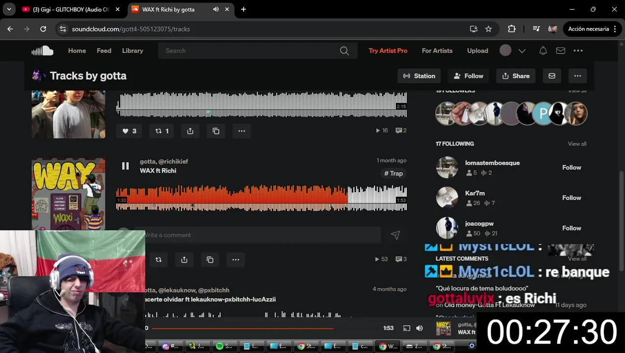Open a new browser tab
The width and height of the screenshot is (625, 353).
click(244, 9)
